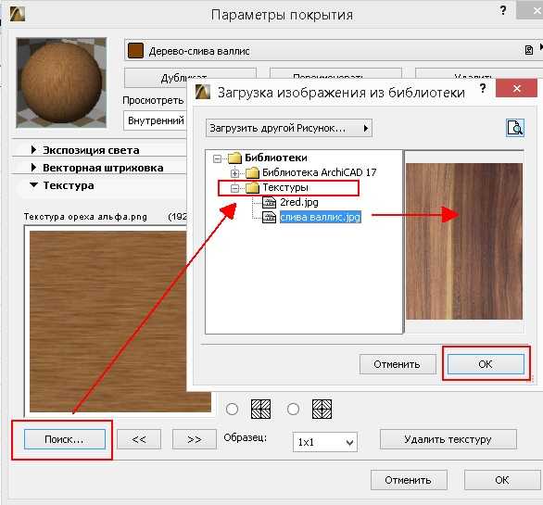The height and width of the screenshot is (505, 543).
Task: Collapse the Текстуры folder node
Action: click(234, 188)
